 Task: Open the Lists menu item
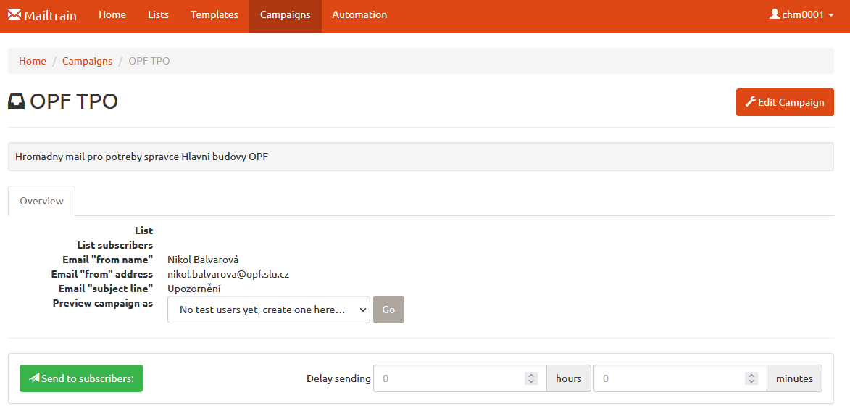[x=158, y=14]
